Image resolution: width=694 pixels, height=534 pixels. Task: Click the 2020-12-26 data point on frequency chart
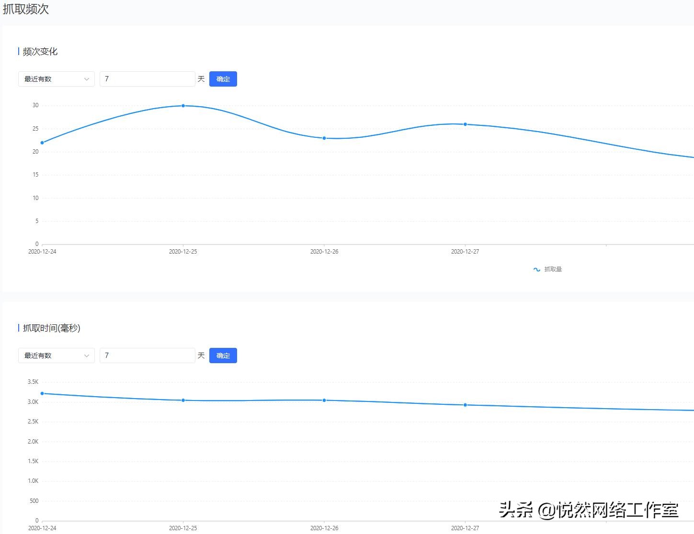pos(324,138)
